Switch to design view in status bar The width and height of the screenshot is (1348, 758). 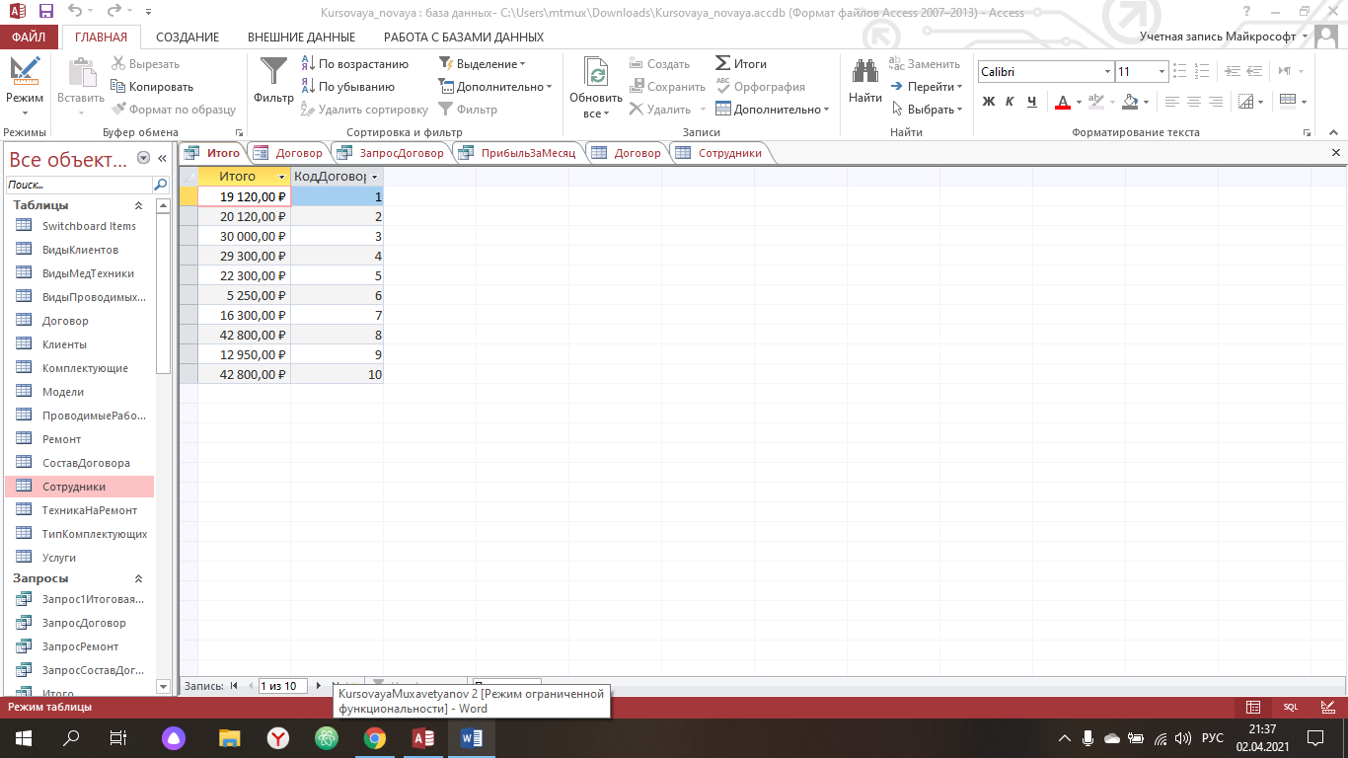[x=1326, y=707]
